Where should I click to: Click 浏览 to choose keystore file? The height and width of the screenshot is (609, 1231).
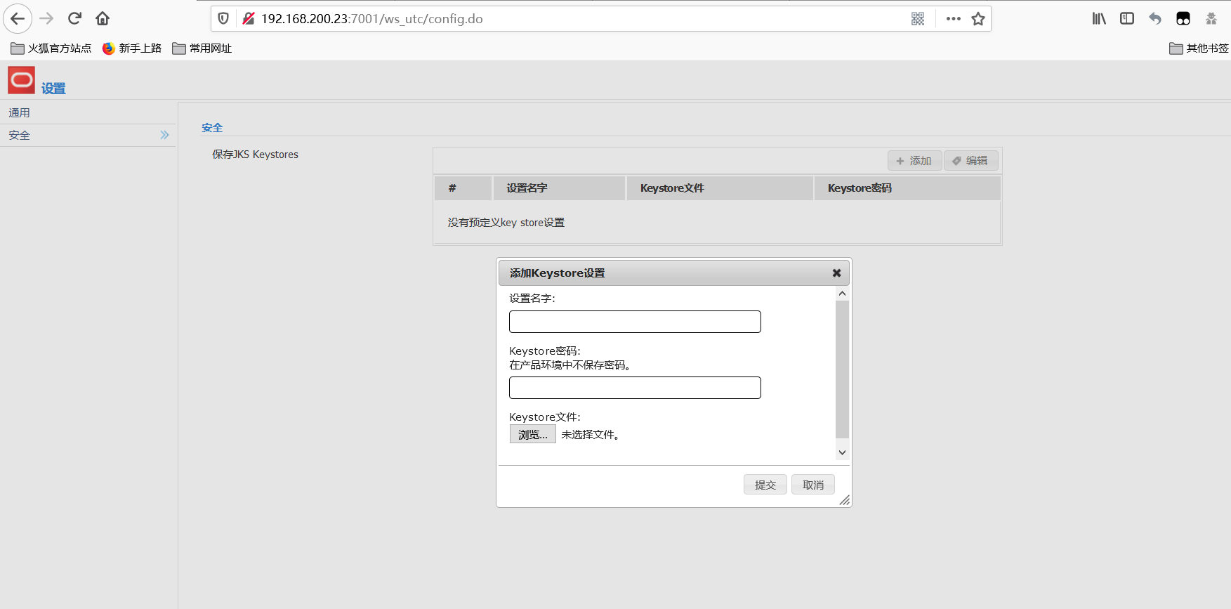[533, 434]
